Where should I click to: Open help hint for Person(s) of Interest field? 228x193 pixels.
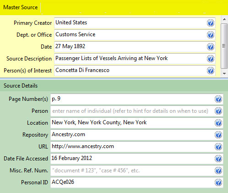point(211,71)
